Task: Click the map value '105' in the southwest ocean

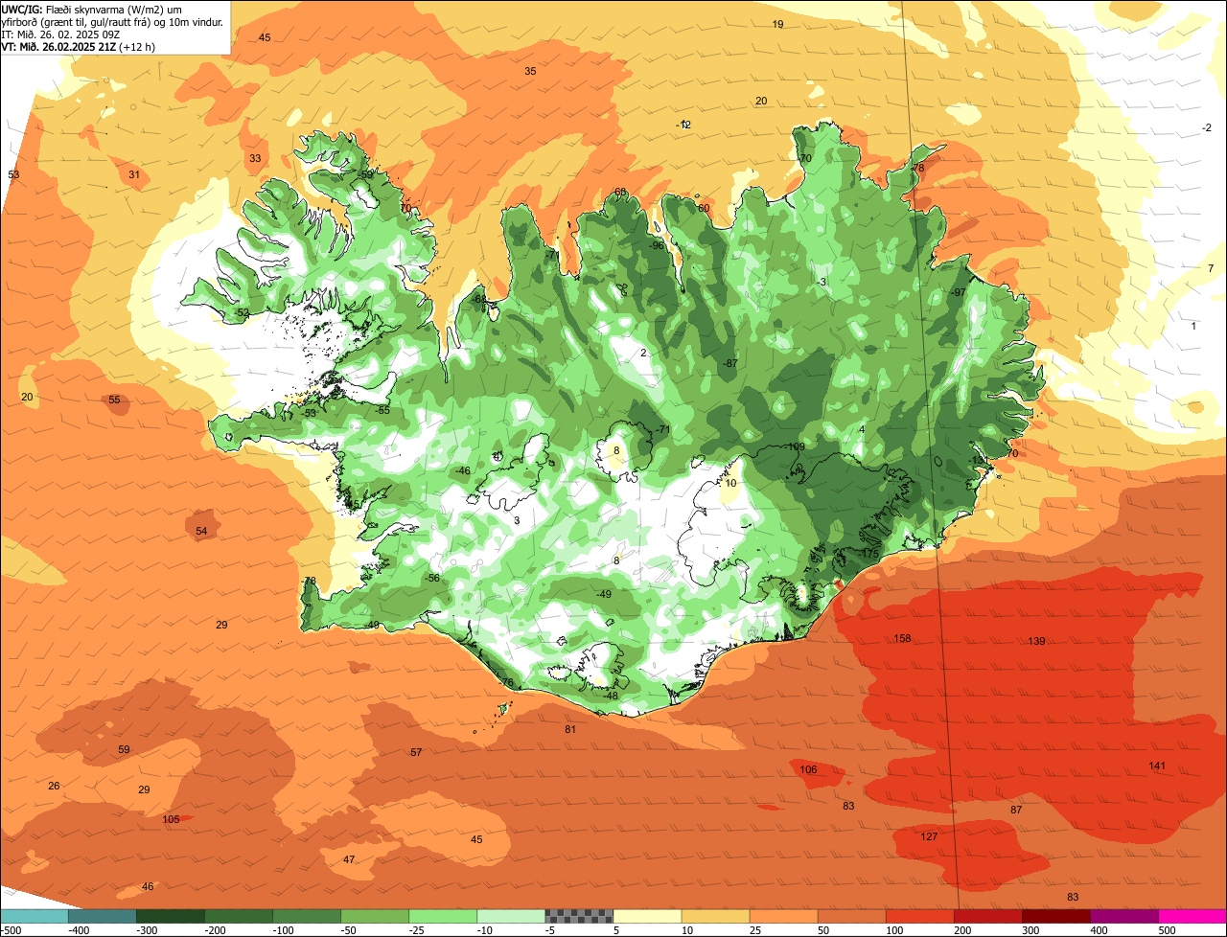Action: point(171,819)
